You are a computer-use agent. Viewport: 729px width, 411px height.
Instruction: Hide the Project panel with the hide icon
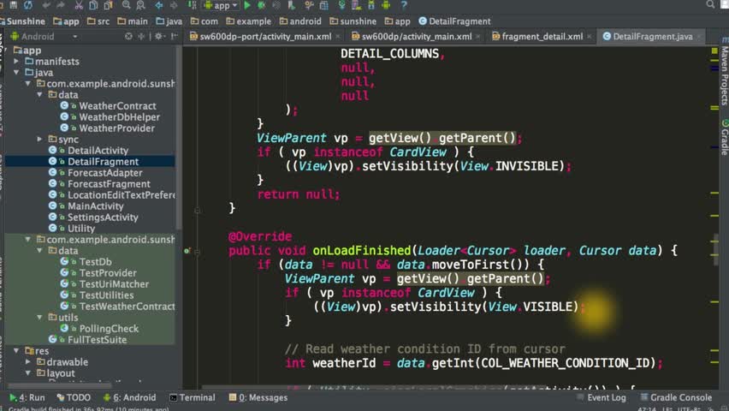click(x=175, y=36)
